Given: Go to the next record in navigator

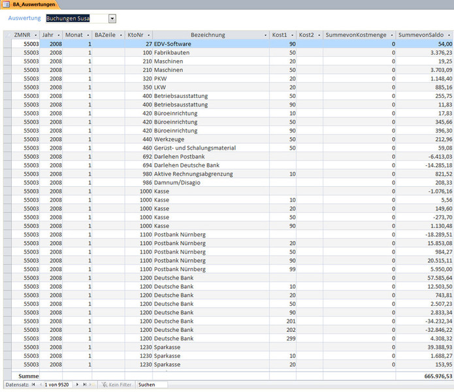Looking at the screenshot, I should pos(77,384).
